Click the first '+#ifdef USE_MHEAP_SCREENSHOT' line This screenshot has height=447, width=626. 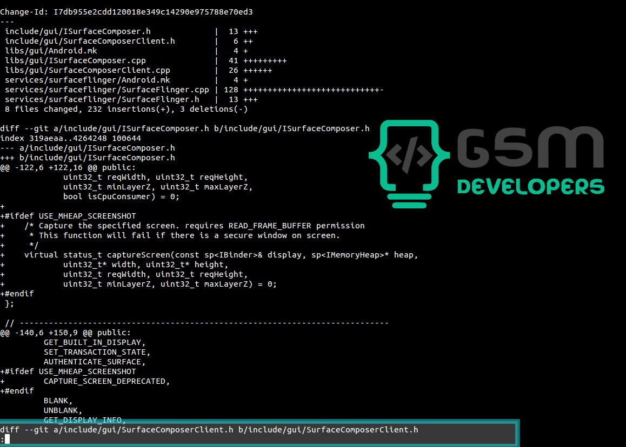coord(68,216)
